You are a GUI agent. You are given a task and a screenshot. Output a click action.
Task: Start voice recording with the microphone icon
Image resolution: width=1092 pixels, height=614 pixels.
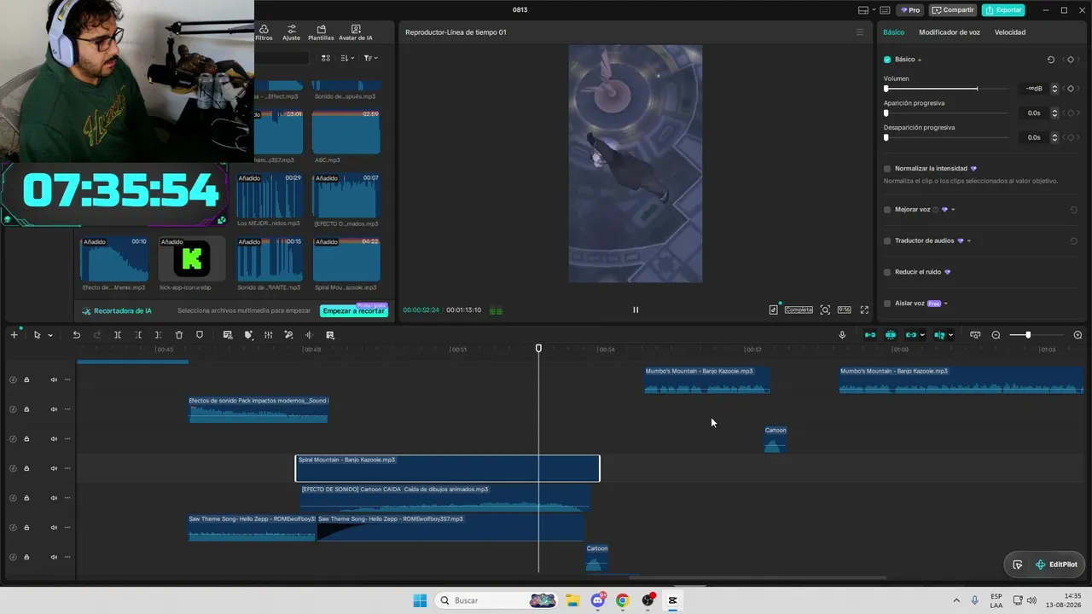pyautogui.click(x=842, y=335)
